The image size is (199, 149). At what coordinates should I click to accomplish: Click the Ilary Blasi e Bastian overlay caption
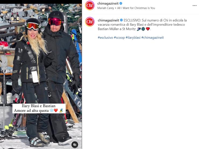[39, 108]
